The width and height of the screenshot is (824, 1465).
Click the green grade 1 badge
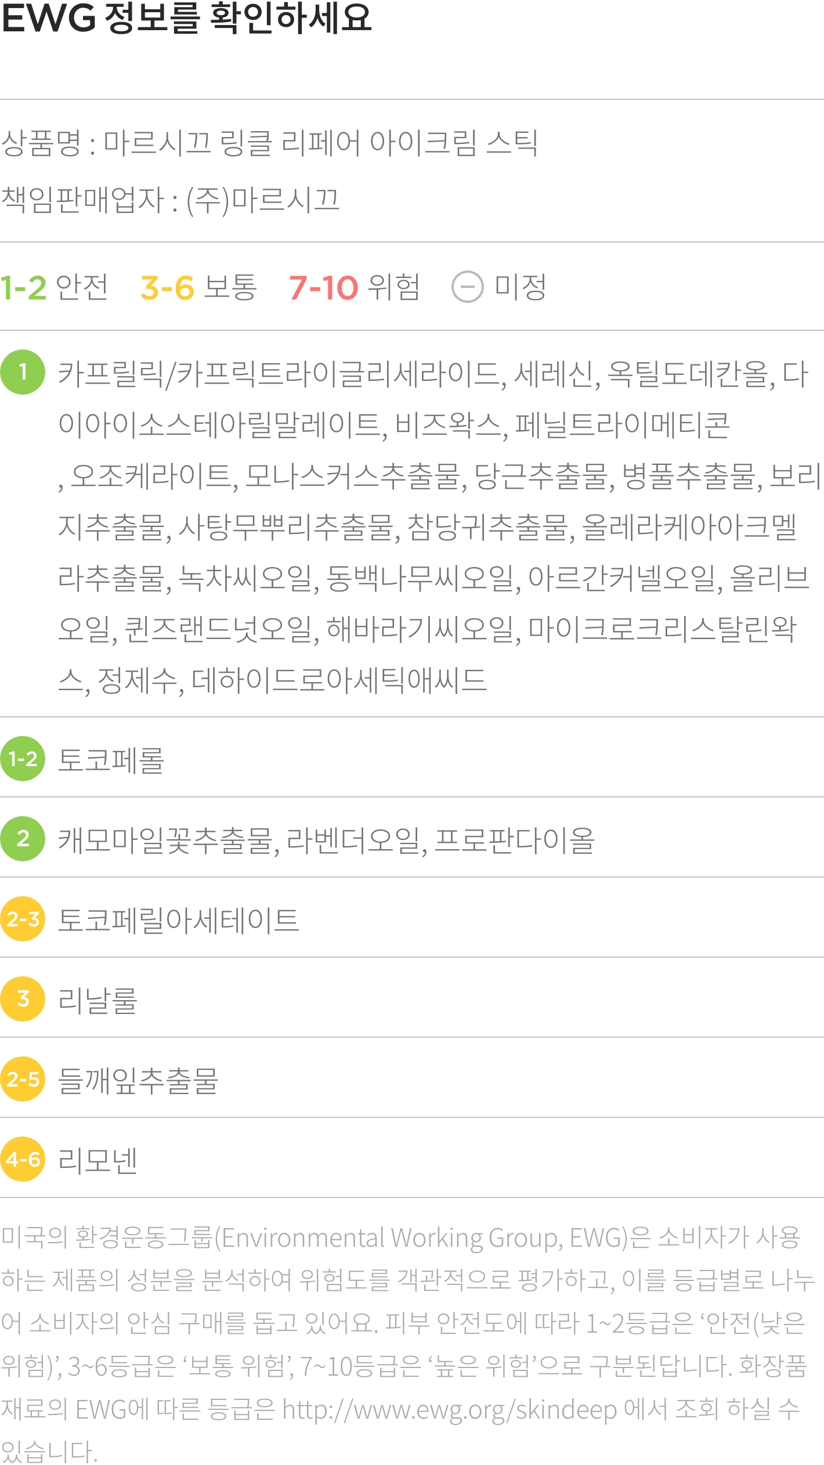tap(23, 372)
